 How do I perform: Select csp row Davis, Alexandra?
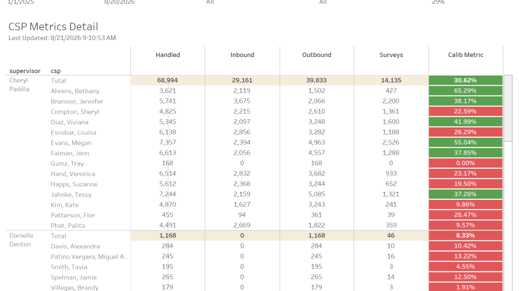coord(75,246)
